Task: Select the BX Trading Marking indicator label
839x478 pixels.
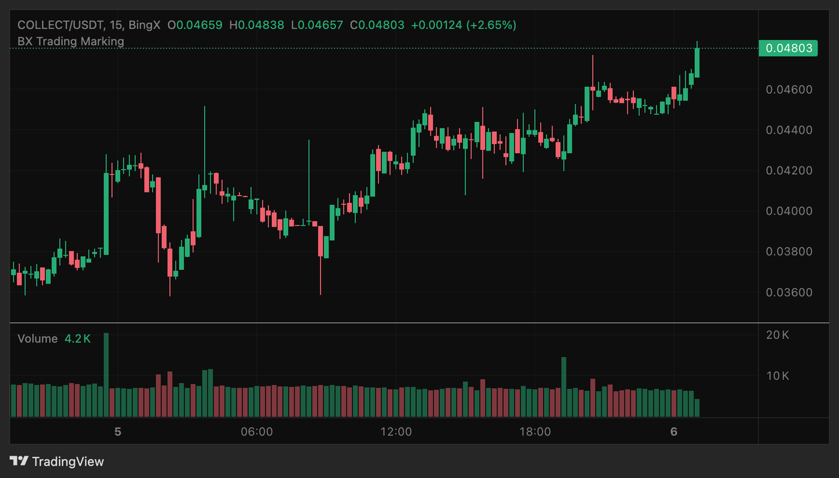Action: pyautogui.click(x=71, y=41)
